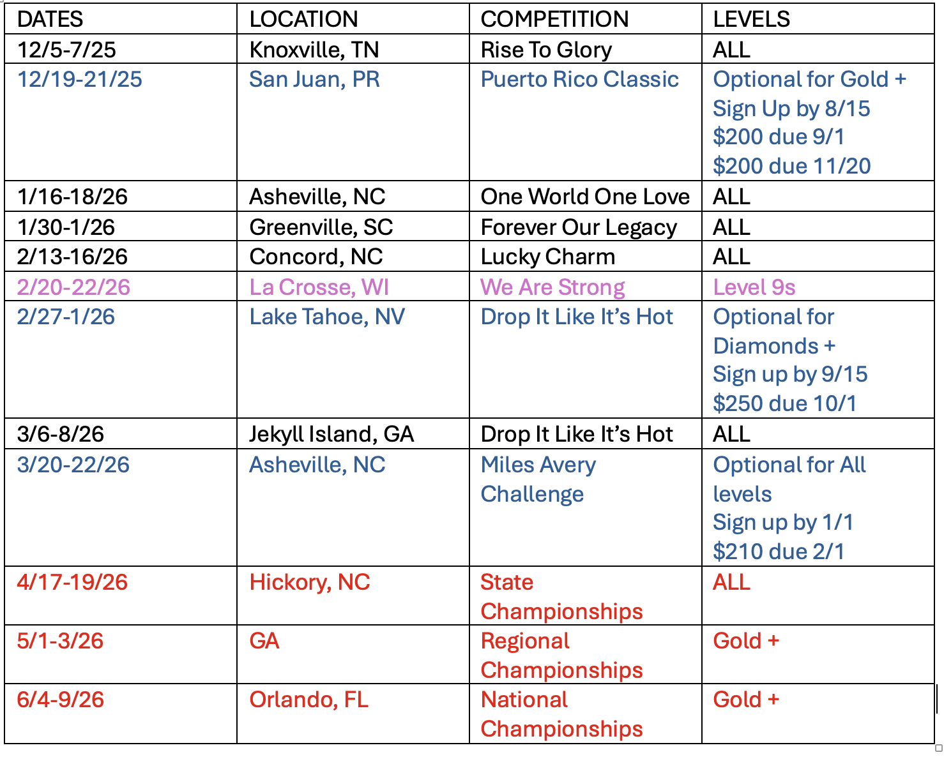Select the One World One Love cell
The width and height of the screenshot is (944, 757).
(x=584, y=197)
